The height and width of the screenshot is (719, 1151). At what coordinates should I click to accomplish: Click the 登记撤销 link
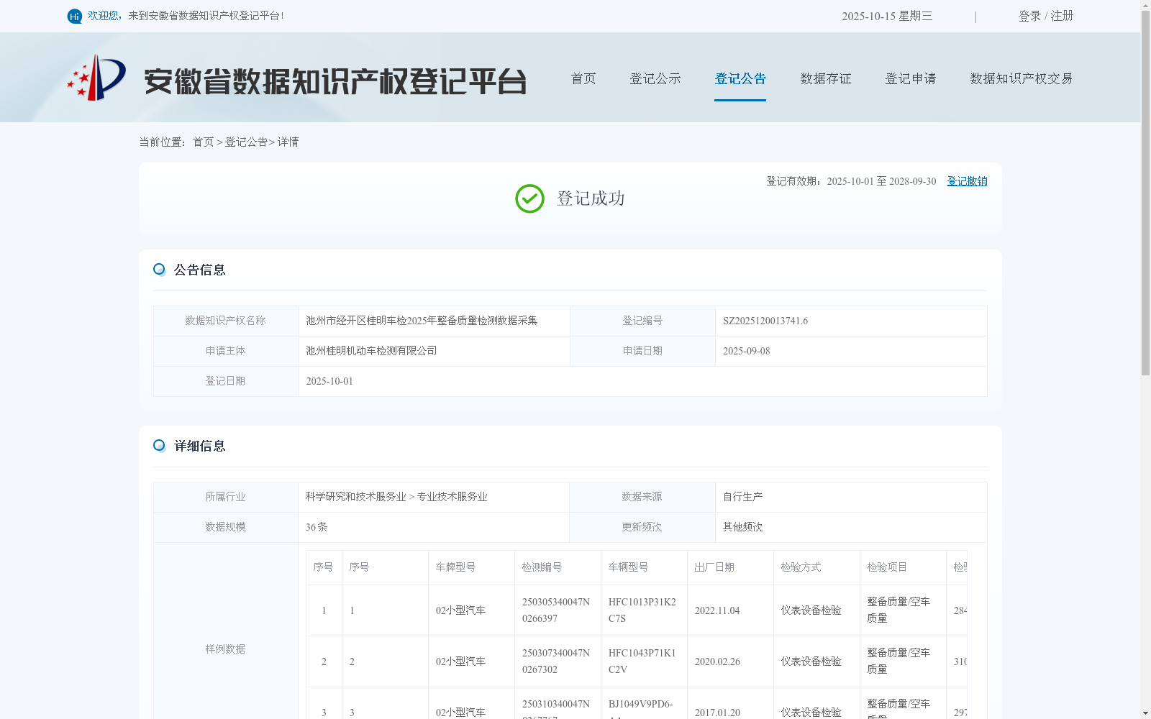click(x=967, y=181)
